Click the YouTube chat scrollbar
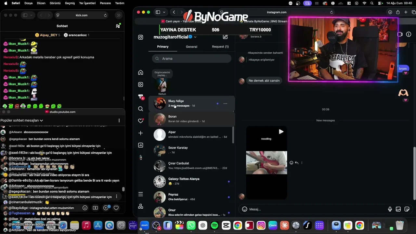Viewport: 416px width, 234px height. pos(123,189)
